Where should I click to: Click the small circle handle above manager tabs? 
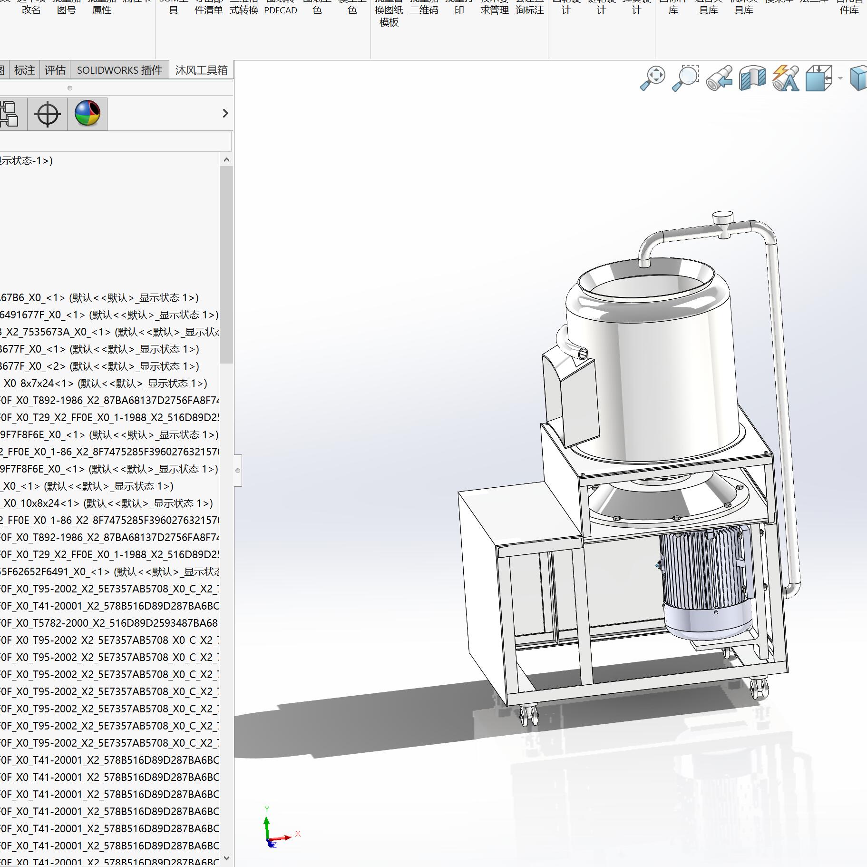point(70,88)
